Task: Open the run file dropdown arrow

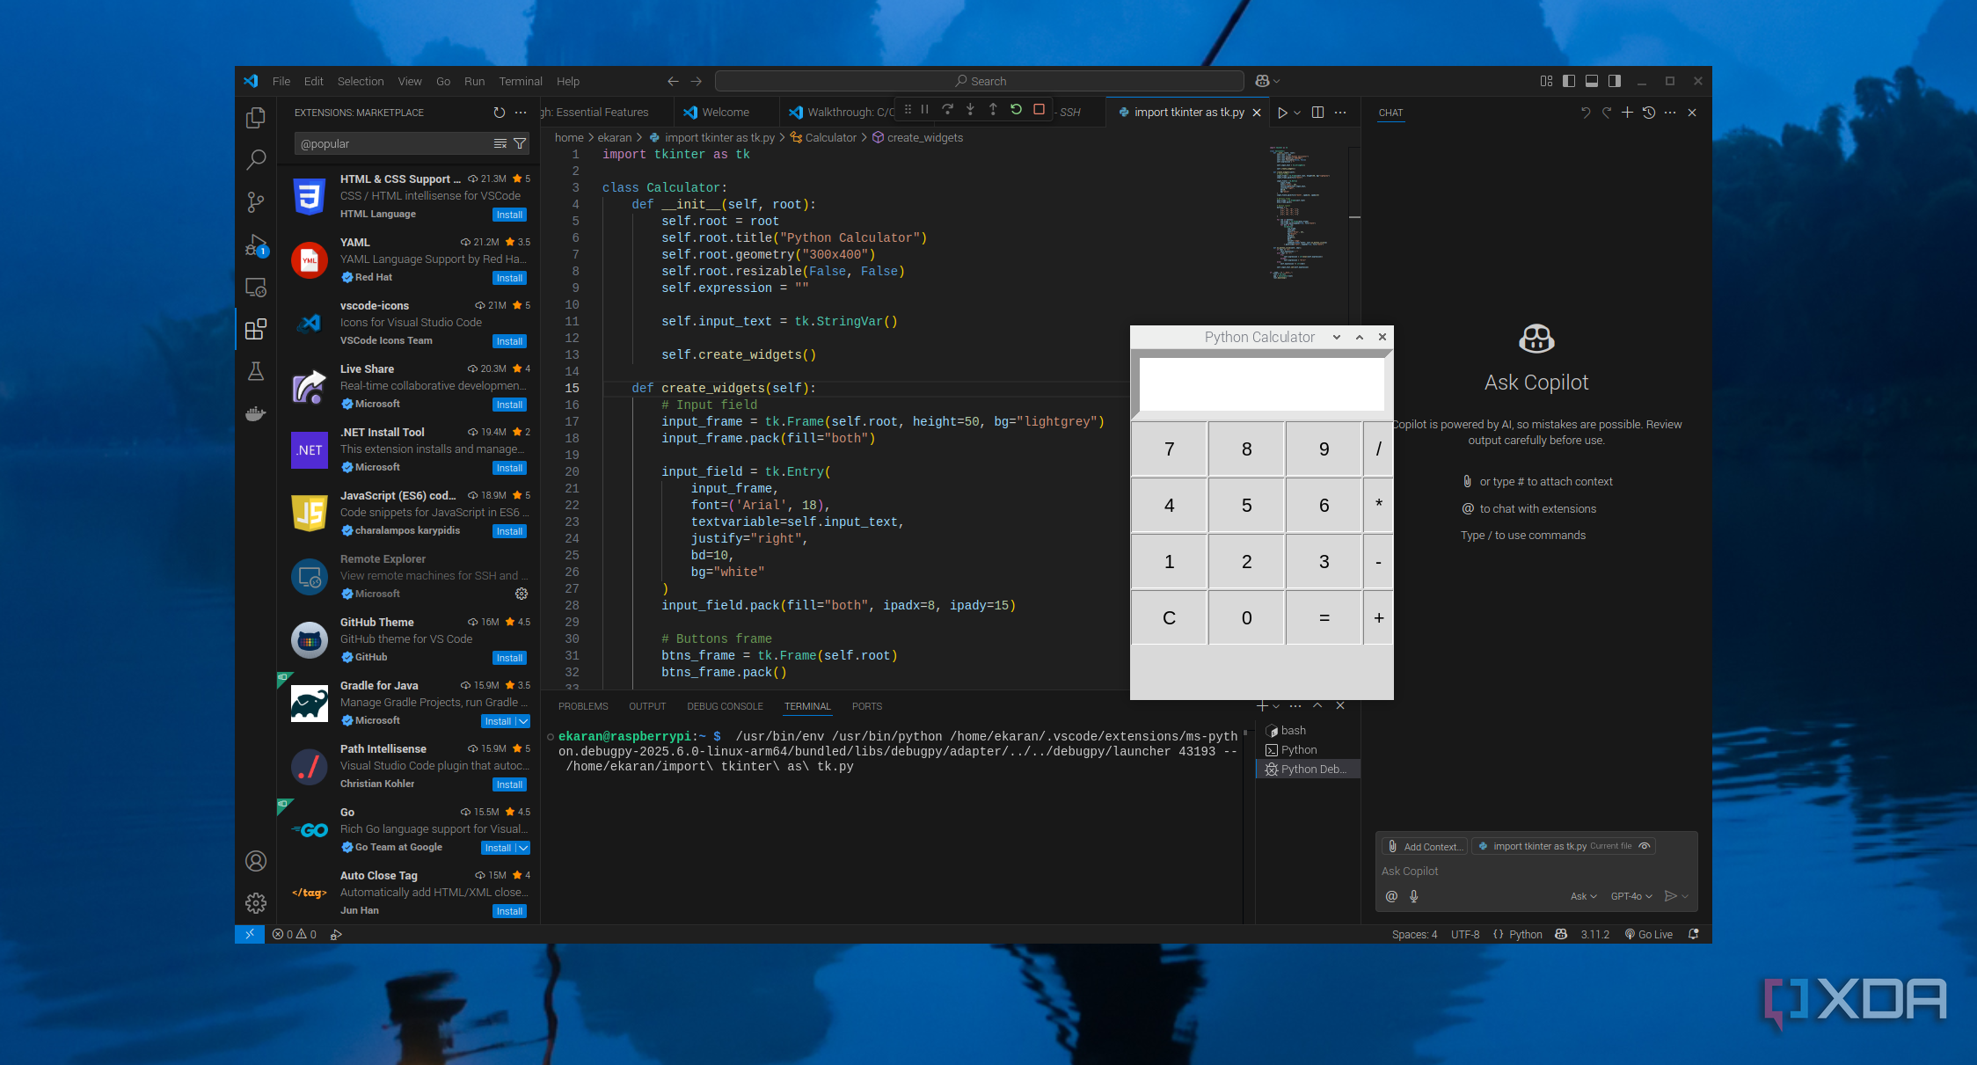Action: point(1297,113)
